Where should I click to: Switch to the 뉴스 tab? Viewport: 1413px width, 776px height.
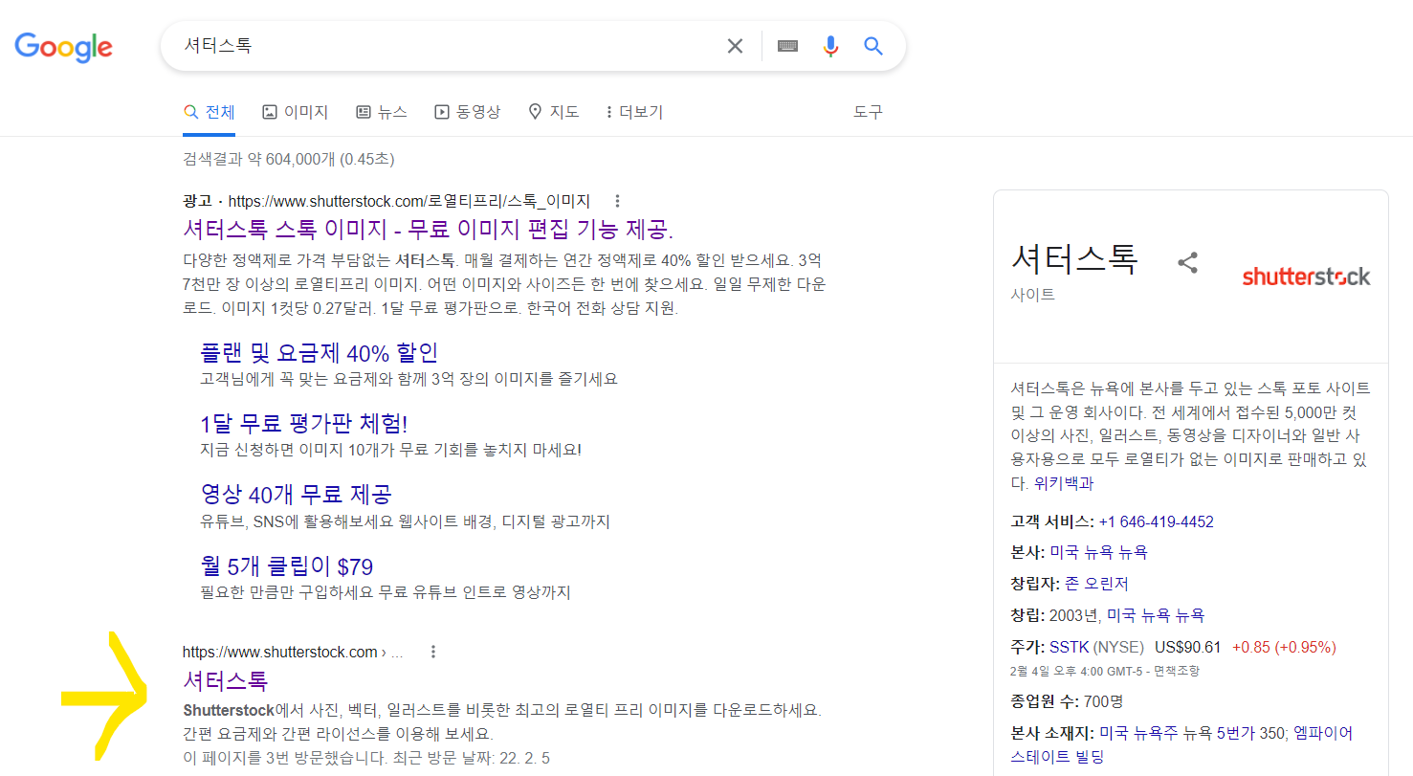[381, 112]
